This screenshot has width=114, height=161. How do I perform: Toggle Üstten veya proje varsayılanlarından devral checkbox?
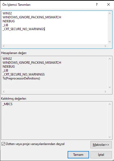coord(3,144)
